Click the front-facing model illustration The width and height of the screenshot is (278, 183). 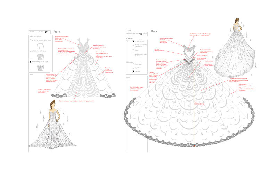click(52, 124)
